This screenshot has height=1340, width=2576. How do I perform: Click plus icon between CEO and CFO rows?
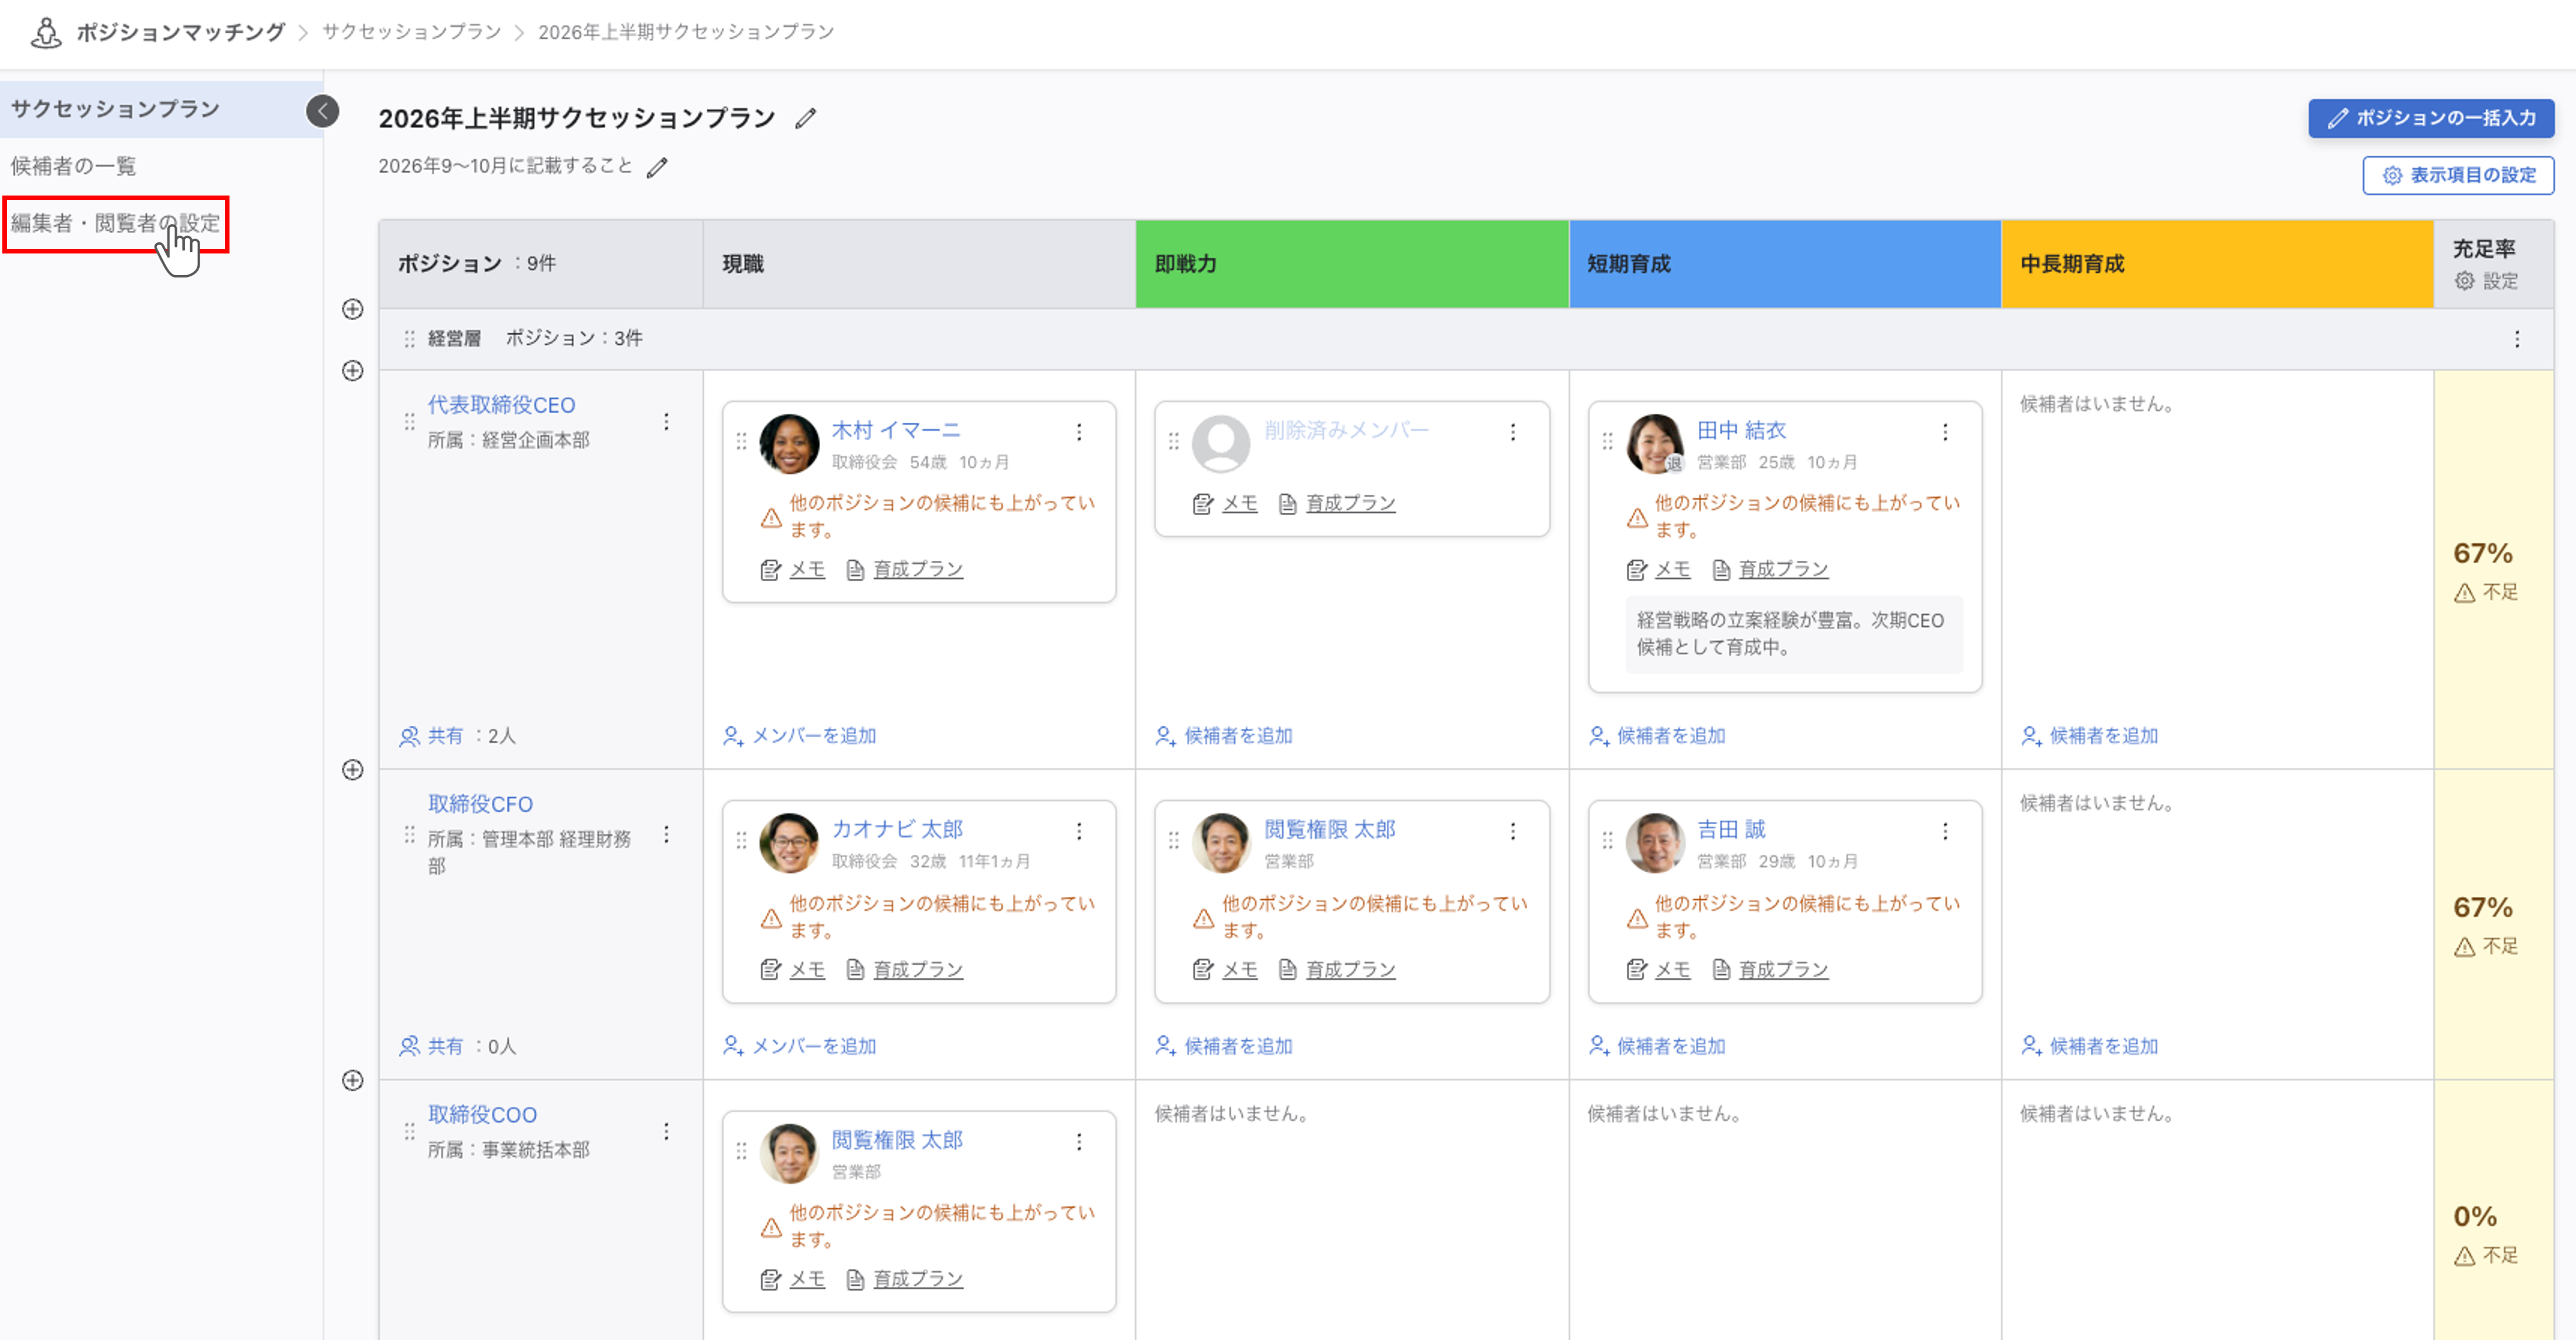point(352,770)
